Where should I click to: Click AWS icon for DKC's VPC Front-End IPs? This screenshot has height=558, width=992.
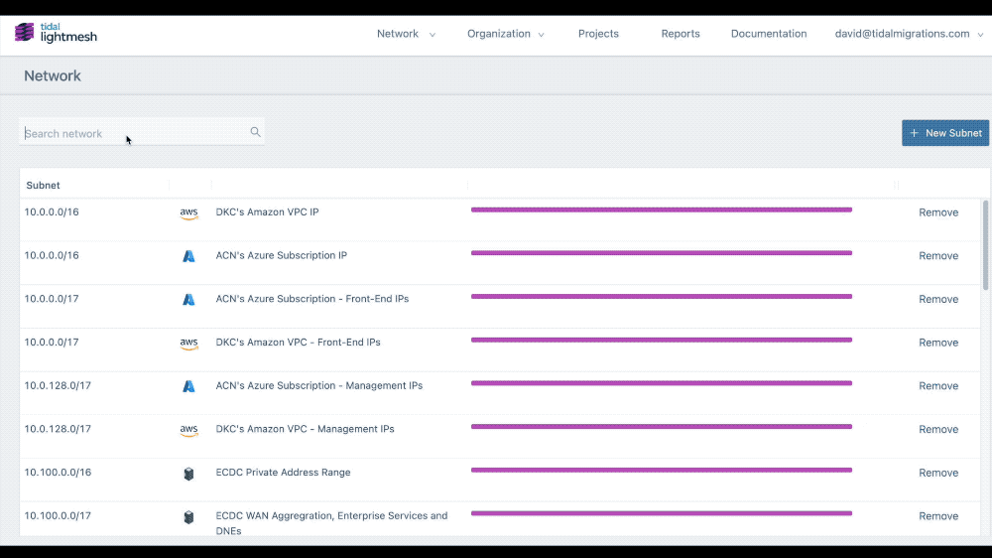[188, 344]
